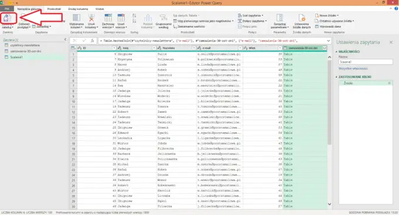The image size is (399, 215).
Task: Click Zachowaj wiersze icon
Action: pyautogui.click(x=108, y=18)
